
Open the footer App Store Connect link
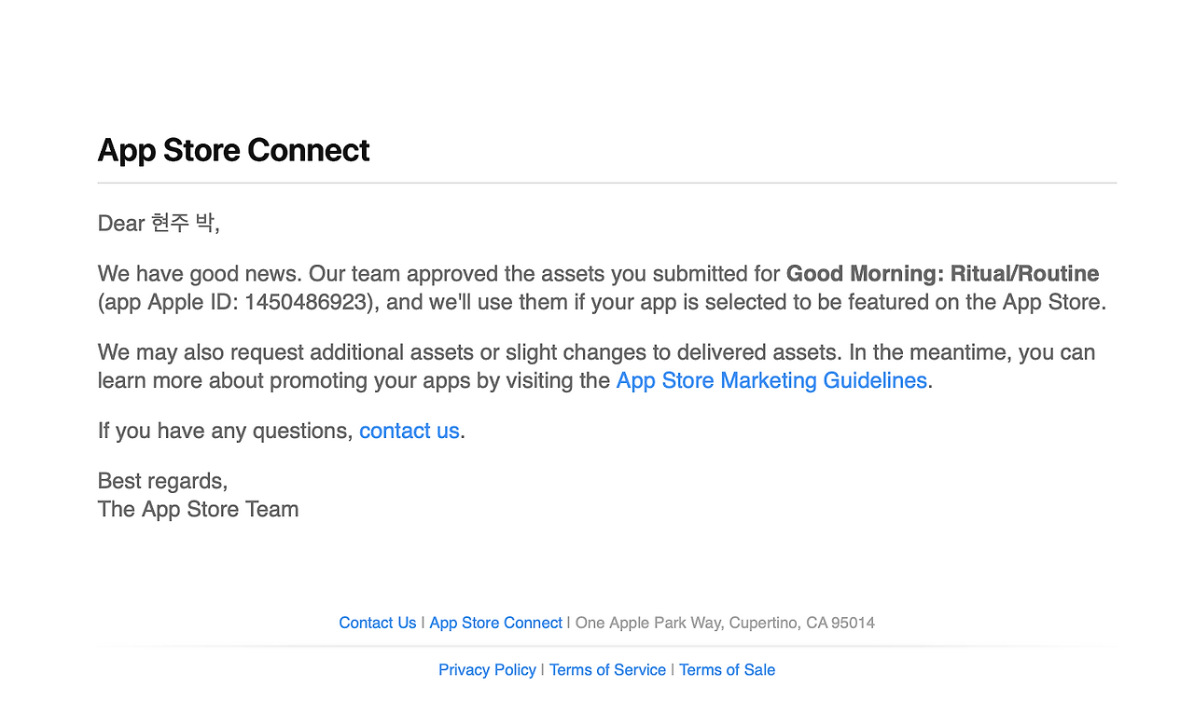[x=495, y=623]
